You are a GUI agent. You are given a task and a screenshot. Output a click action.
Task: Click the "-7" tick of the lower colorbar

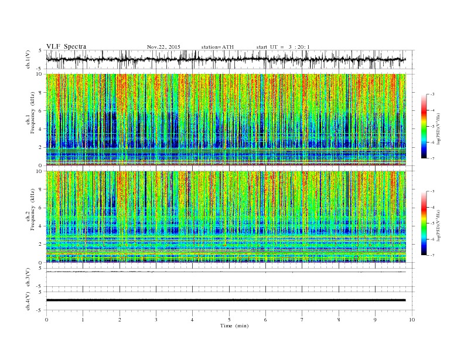[x=432, y=255]
